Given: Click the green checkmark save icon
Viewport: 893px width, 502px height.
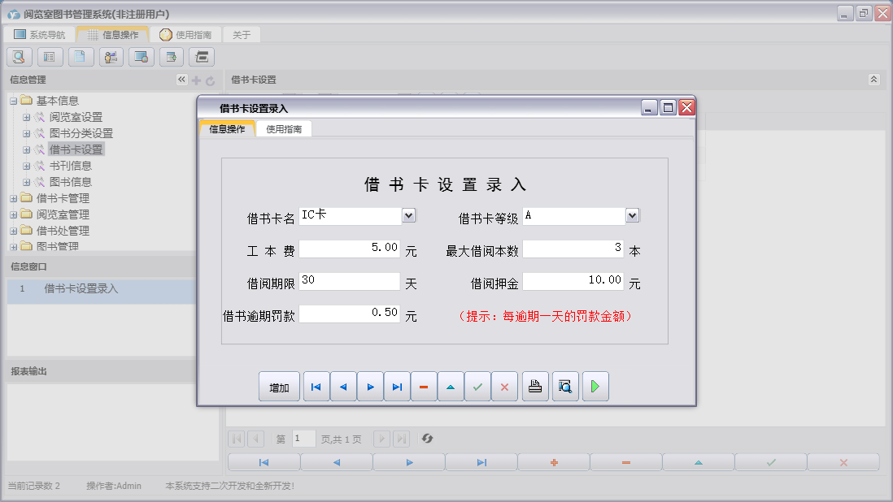Looking at the screenshot, I should coord(477,386).
